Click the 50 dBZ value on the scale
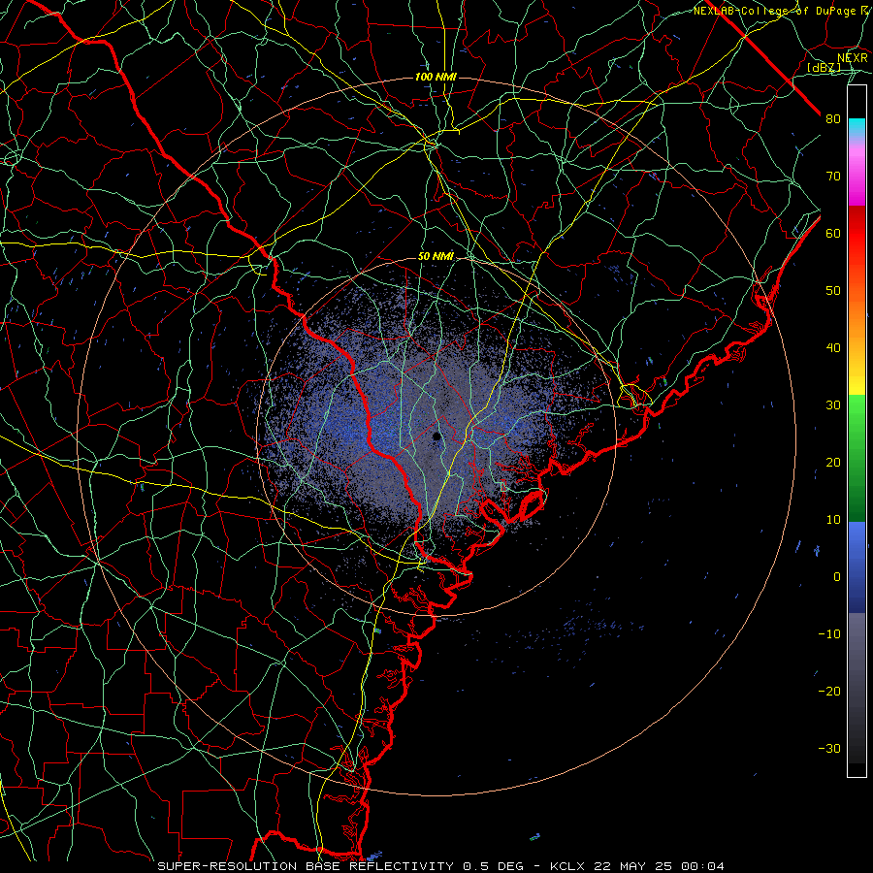Screen dimensions: 873x873 tap(833, 291)
